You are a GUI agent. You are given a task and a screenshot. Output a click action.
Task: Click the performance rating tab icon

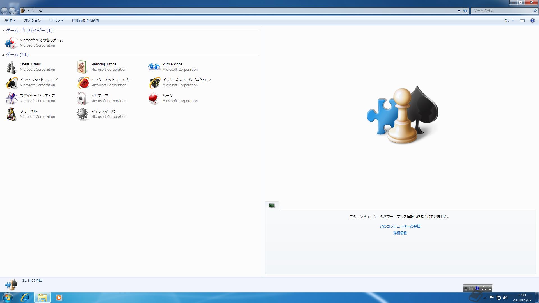point(271,205)
